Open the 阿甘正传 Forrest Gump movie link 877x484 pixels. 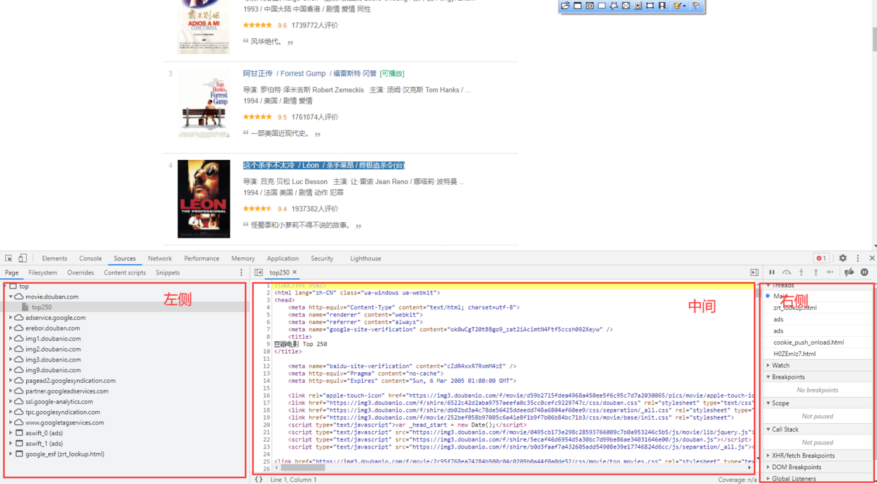pos(310,74)
